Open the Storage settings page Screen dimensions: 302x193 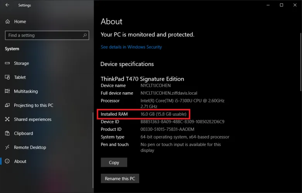pyautogui.click(x=21, y=63)
